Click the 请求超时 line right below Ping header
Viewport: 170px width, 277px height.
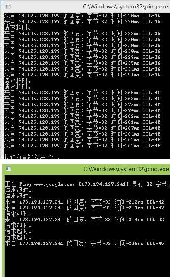tap(18, 190)
